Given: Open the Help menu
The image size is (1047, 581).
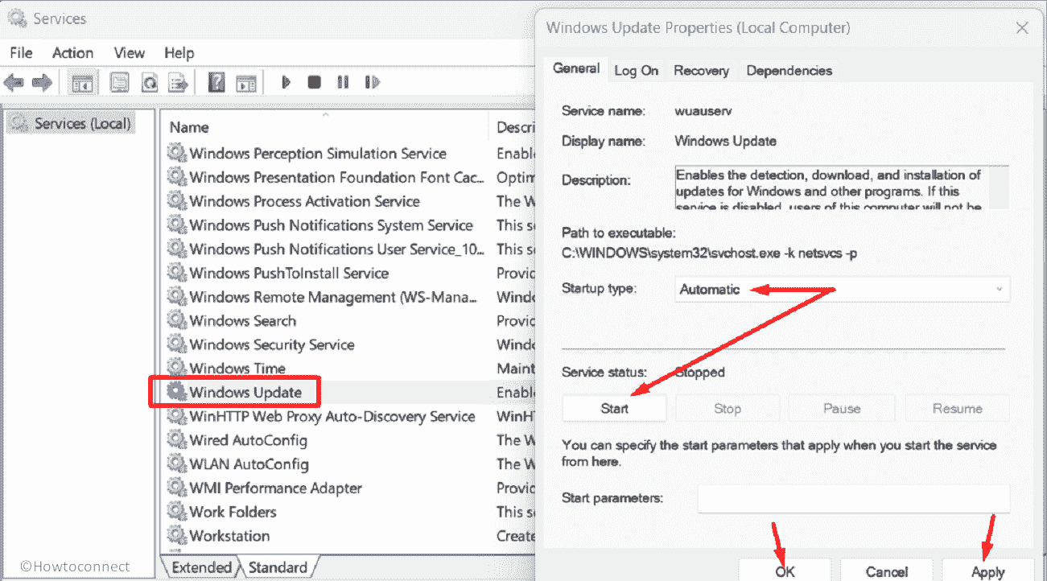Looking at the screenshot, I should [x=179, y=52].
